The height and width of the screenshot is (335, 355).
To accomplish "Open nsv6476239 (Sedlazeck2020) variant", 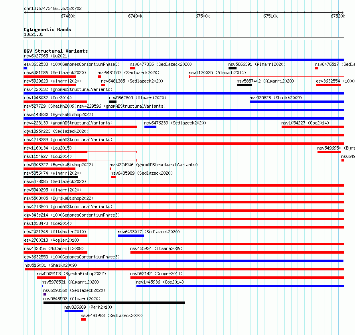I will click(175, 123).
